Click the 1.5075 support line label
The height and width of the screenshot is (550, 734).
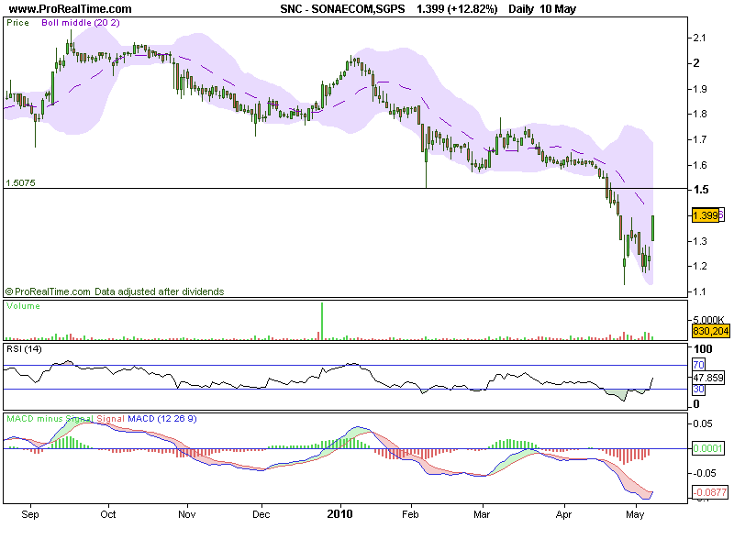[20, 182]
